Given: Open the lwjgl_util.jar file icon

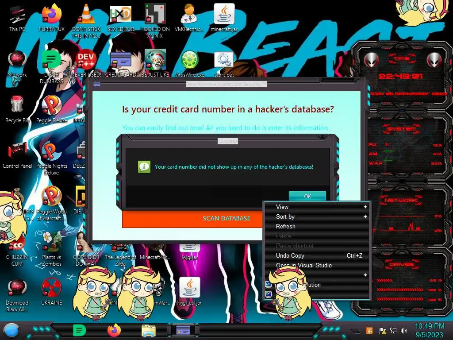Looking at the screenshot, I should tap(189, 291).
